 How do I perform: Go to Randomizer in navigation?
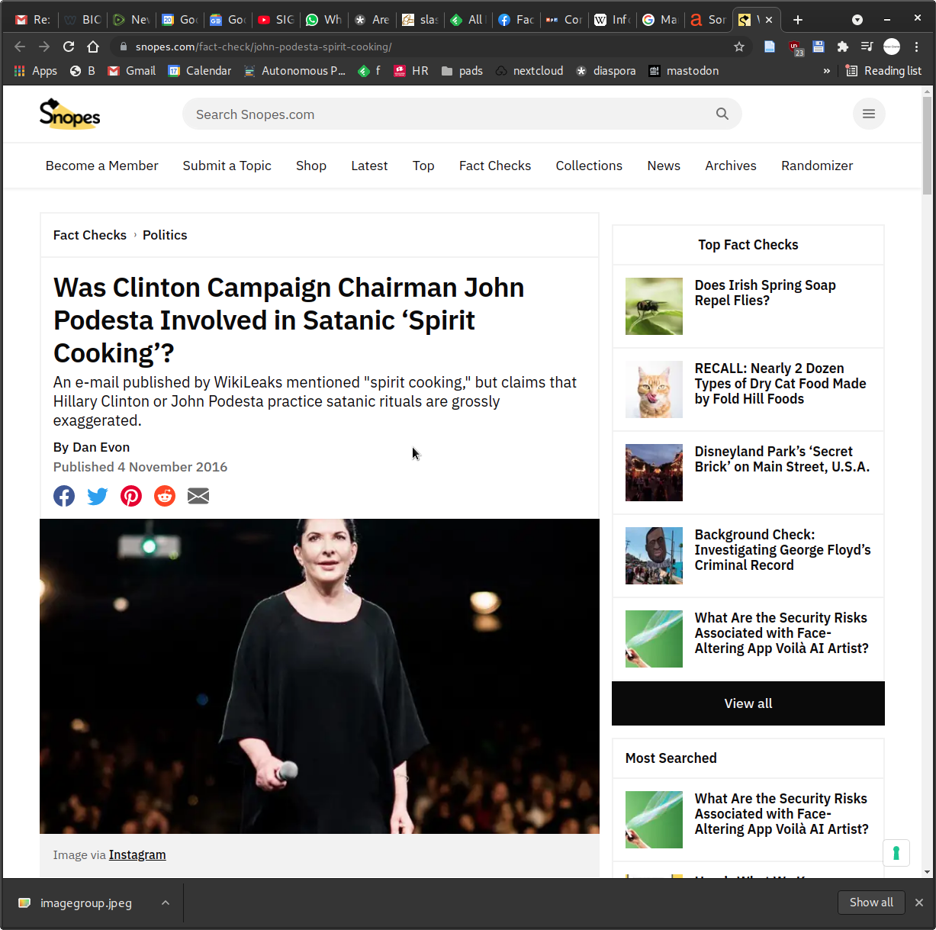[x=816, y=166]
